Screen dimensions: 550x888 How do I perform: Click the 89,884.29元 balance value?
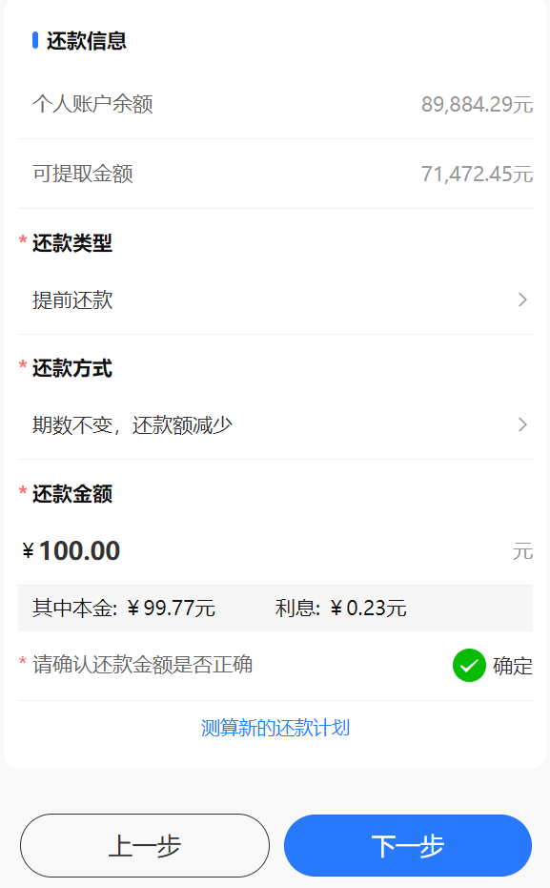tap(477, 104)
